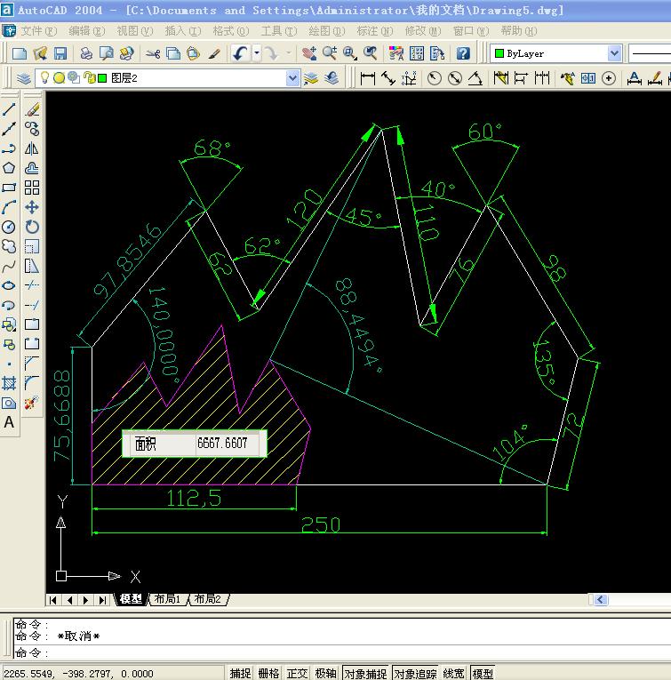Click the 112.5 dimension text
The height and width of the screenshot is (680, 671).
194,498
